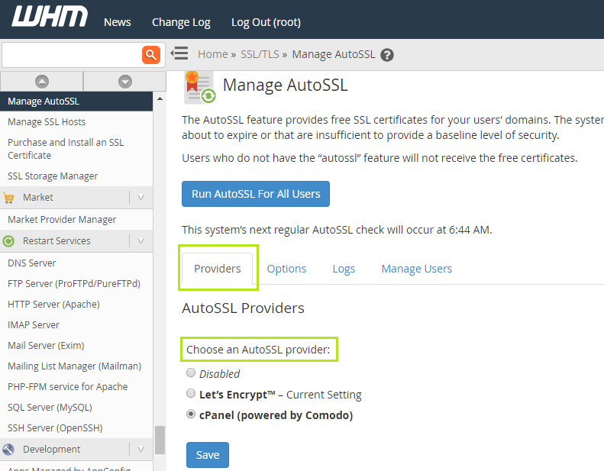Image resolution: width=604 pixels, height=471 pixels.
Task: Click the sidebar scrollbar up arrow
Action: pos(160,99)
